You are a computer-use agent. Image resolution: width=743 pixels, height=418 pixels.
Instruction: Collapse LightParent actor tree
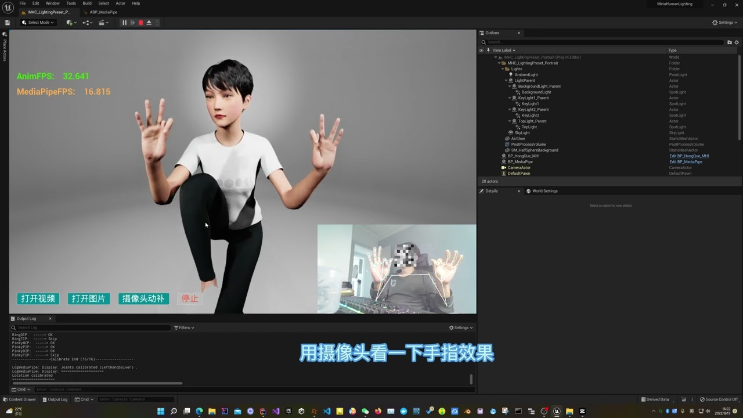[x=507, y=81]
